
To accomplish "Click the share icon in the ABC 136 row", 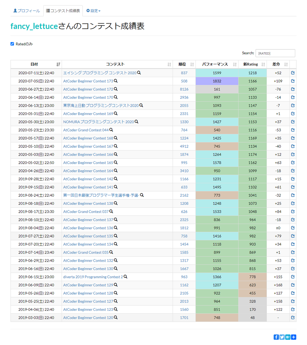I will [293, 228].
